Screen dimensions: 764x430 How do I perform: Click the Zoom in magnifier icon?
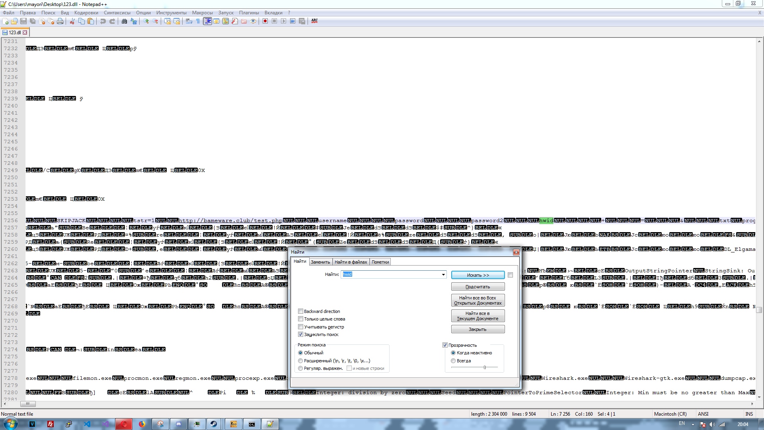[146, 21]
